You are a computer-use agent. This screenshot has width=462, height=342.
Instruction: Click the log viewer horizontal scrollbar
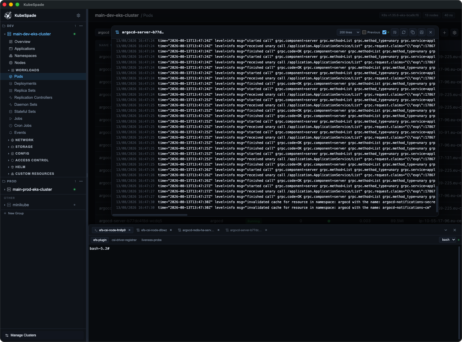coord(150,215)
